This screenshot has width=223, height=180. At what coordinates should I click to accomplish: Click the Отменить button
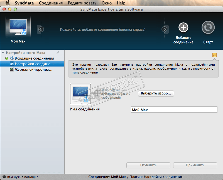(x=148, y=165)
